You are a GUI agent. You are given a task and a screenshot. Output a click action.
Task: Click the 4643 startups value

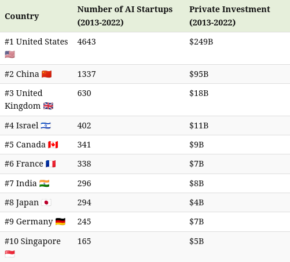pyautogui.click(x=86, y=42)
